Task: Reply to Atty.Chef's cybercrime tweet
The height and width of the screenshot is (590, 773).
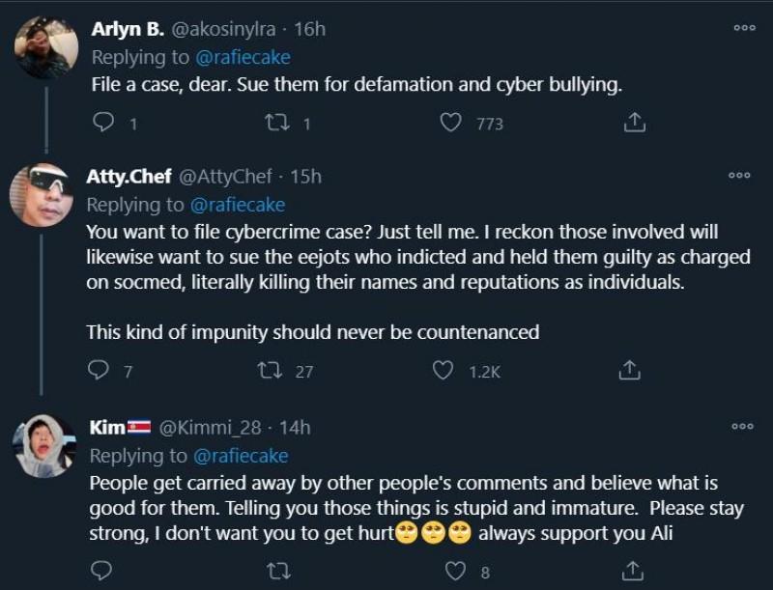Action: coord(97,370)
